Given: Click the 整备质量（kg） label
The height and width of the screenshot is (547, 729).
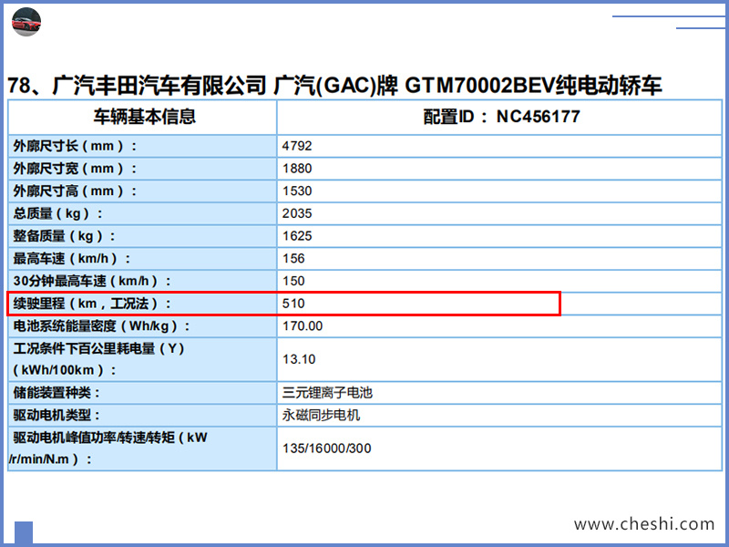Looking at the screenshot, I should (x=64, y=236).
